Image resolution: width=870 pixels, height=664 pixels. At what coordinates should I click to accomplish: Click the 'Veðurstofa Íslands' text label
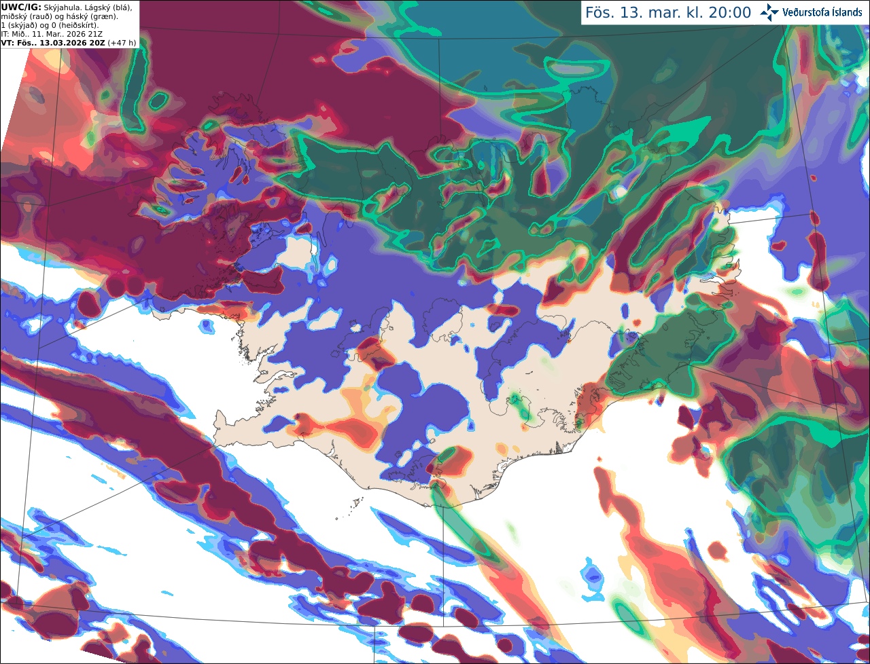click(822, 12)
